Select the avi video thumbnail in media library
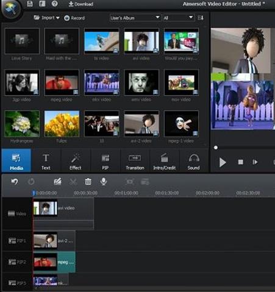Viewport: 275px width, 292px height. click(141, 41)
